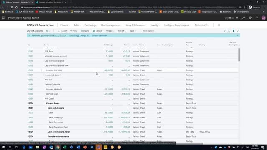The image size is (267, 150).
Task: Open account number 11400 Bank, Chequing
Action: [30, 117]
